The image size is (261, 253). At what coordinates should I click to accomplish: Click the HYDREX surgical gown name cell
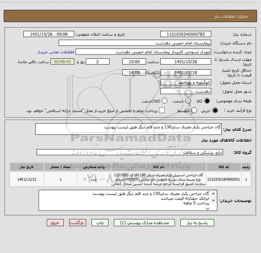click(159, 179)
